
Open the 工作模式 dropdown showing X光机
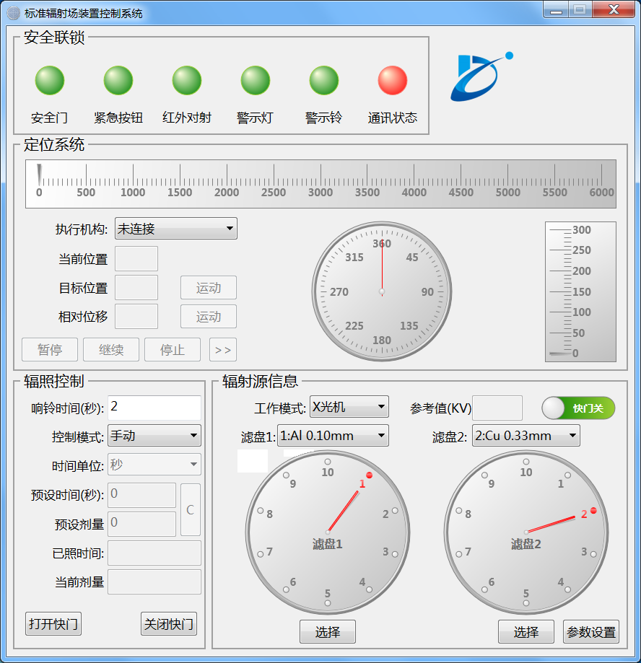click(349, 407)
